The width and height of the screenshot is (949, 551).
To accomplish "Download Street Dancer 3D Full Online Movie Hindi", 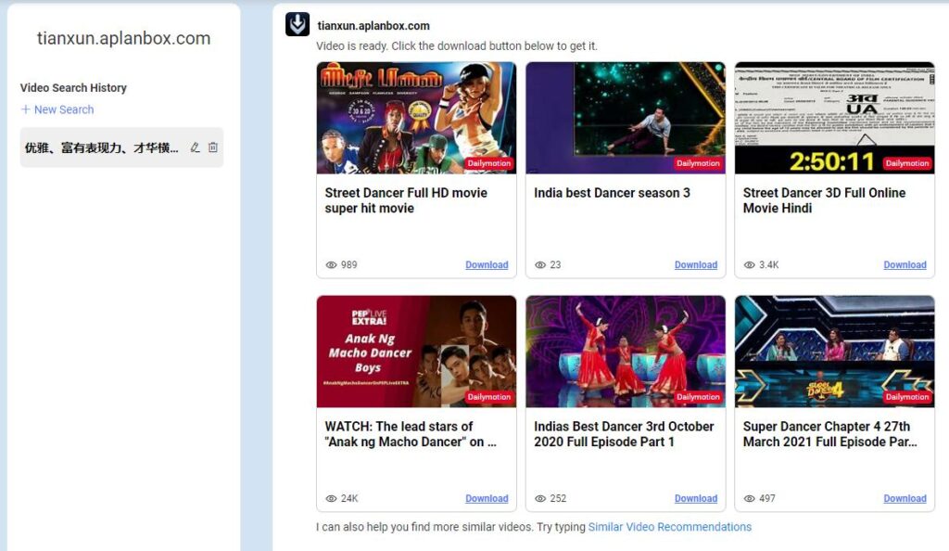I will (x=905, y=264).
